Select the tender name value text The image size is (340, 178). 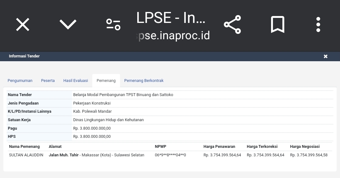123,95
